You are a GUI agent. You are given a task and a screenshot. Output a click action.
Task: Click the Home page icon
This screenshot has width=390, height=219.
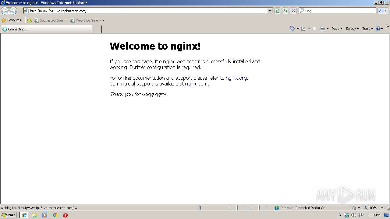tap(292, 29)
